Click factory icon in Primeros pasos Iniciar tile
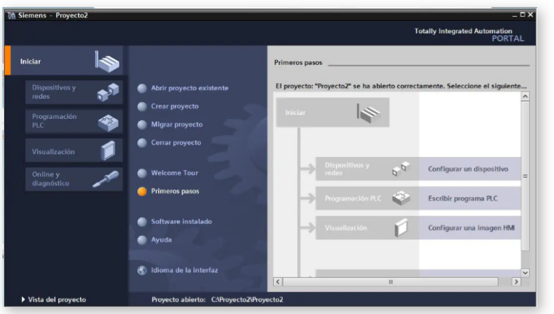The image size is (554, 314). coord(368,113)
